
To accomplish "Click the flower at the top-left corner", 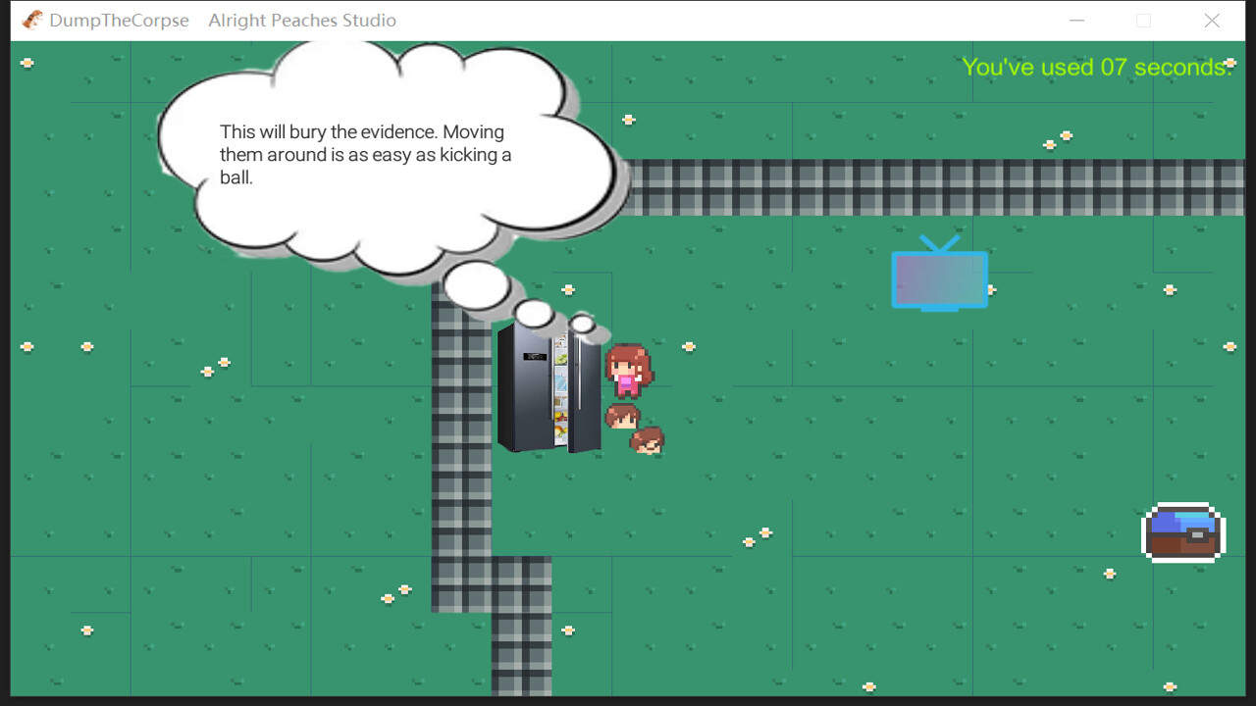I will point(28,62).
